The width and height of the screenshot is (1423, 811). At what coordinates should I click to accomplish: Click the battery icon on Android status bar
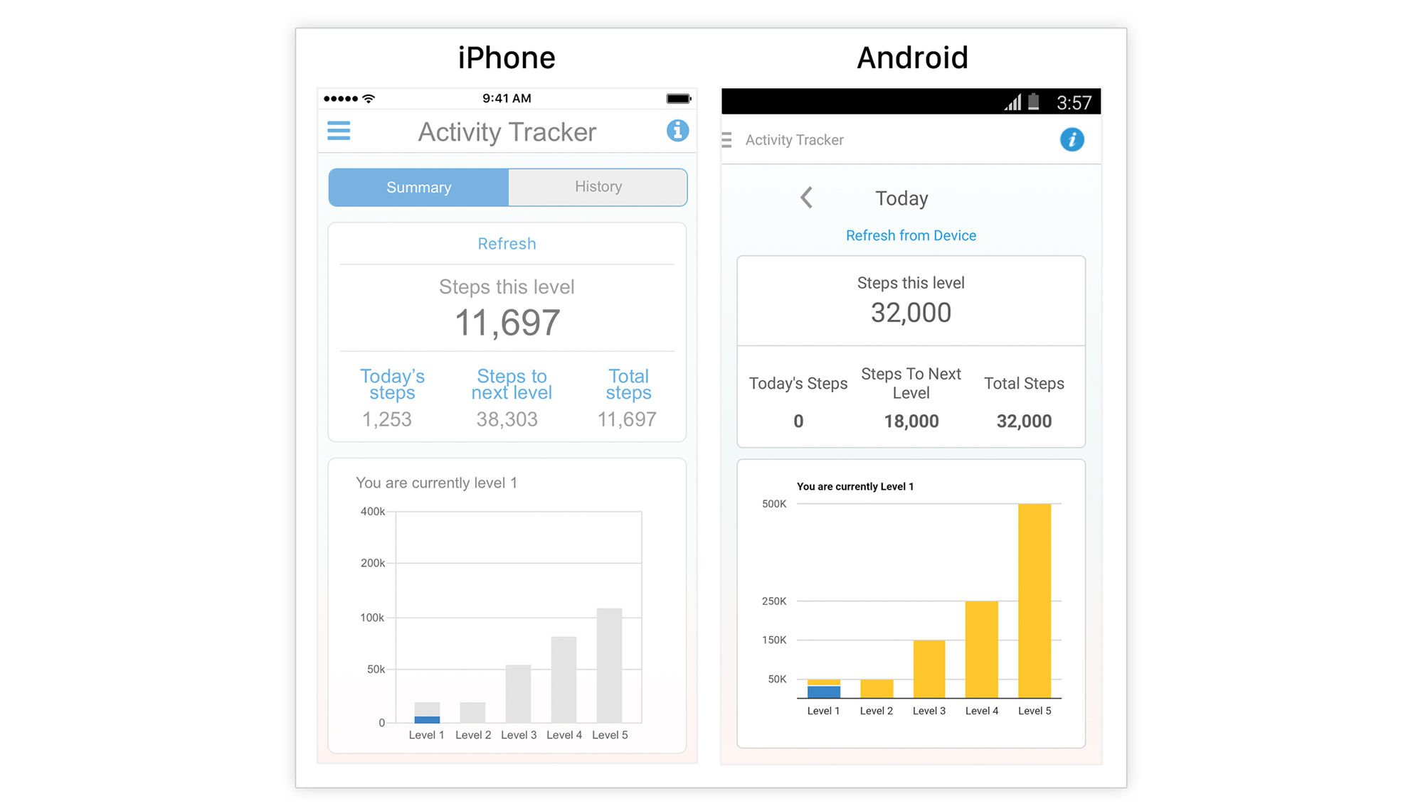tap(1033, 102)
